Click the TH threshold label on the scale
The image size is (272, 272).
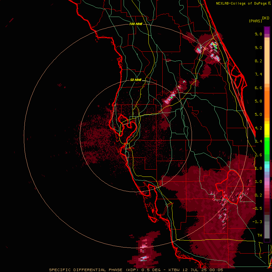coord(260,235)
